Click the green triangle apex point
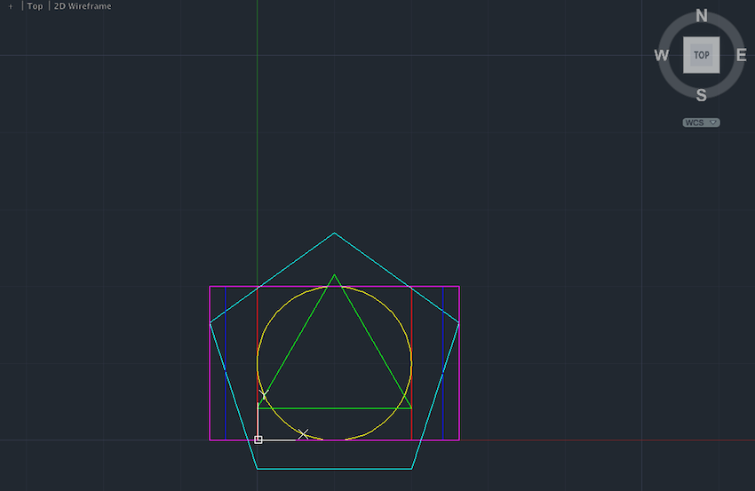 pos(334,275)
